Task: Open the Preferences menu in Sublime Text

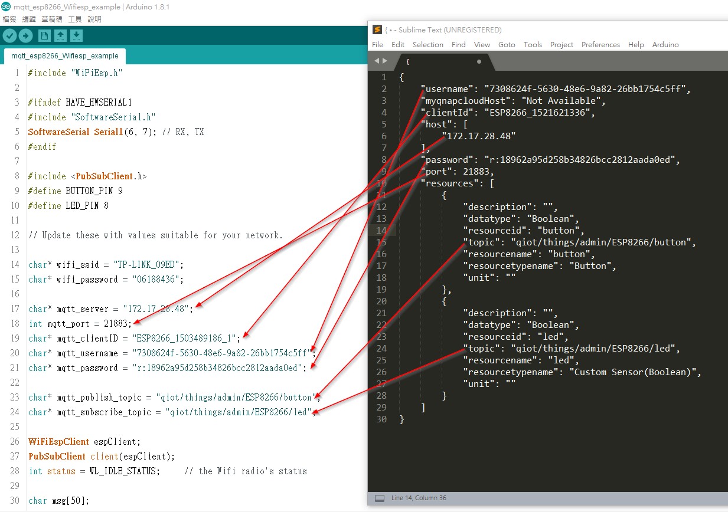Action: [x=600, y=45]
